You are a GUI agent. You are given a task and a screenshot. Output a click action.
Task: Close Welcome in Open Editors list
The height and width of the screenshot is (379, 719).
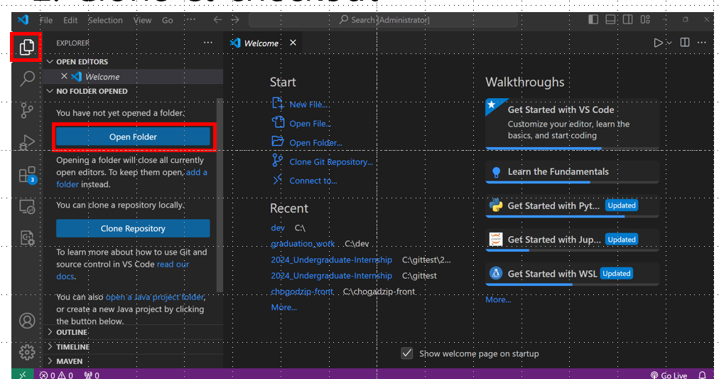[x=64, y=76]
